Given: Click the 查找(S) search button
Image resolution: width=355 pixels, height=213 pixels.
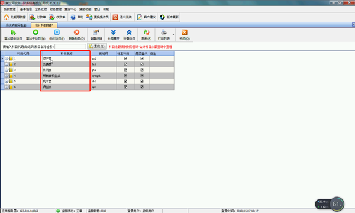Looking at the screenshot, I should (97, 46).
